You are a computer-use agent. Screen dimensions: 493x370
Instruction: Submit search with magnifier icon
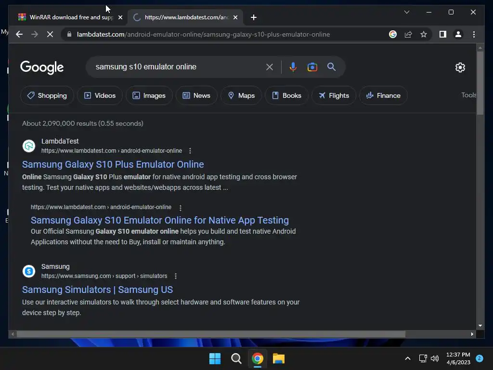(x=331, y=66)
